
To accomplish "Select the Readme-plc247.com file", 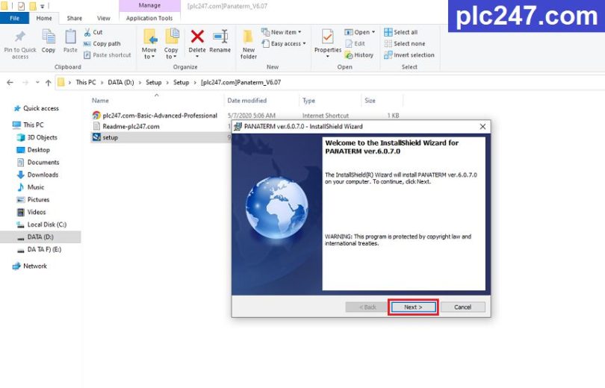I will (131, 126).
